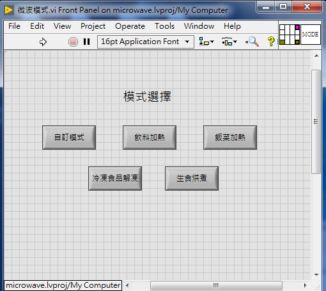Open the Distribute Objects dropdown

click(x=229, y=42)
